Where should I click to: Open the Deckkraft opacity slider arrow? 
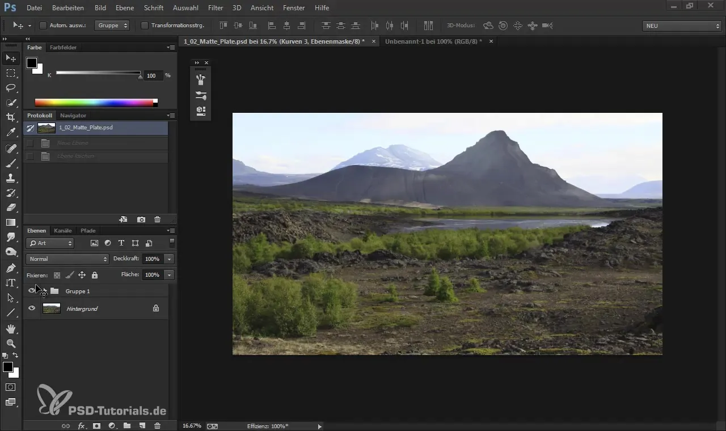(x=169, y=259)
